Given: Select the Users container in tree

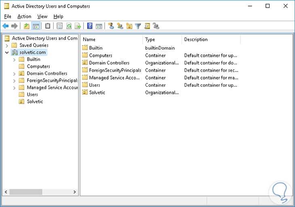Looking at the screenshot, I should point(32,94).
